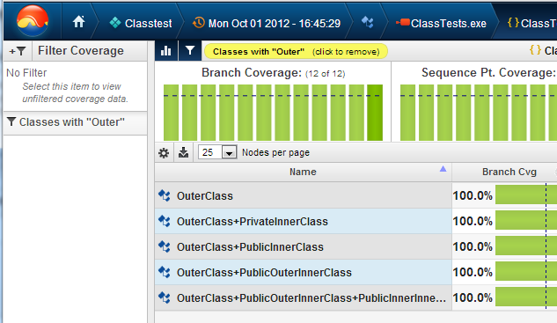
Task: Sort the table by Name column
Action: (x=303, y=172)
